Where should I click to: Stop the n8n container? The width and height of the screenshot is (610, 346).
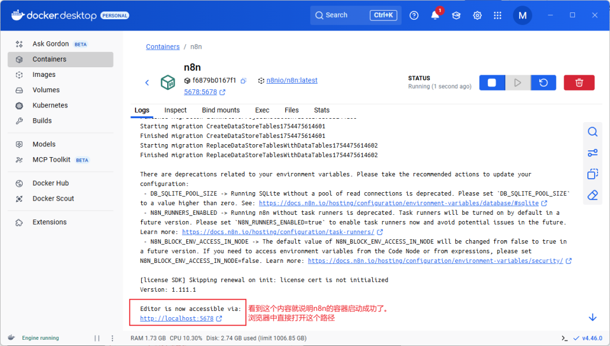pos(492,83)
